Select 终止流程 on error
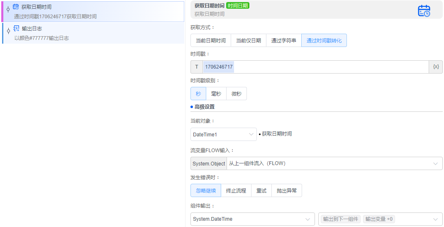444x227 pixels. 236,191
